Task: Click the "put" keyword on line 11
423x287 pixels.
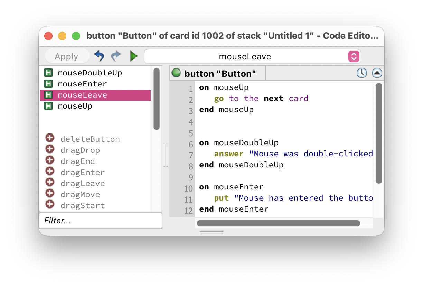Action: pyautogui.click(x=222, y=198)
